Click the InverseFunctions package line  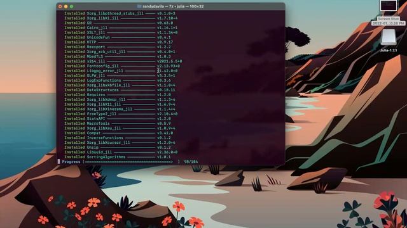point(117,138)
